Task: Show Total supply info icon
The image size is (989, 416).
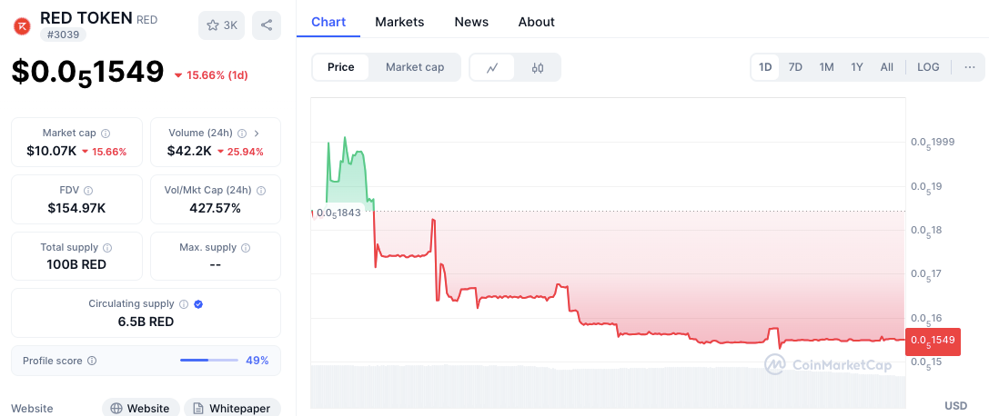Action: [108, 247]
